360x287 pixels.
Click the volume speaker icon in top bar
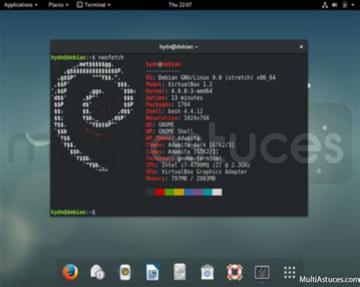click(x=335, y=5)
